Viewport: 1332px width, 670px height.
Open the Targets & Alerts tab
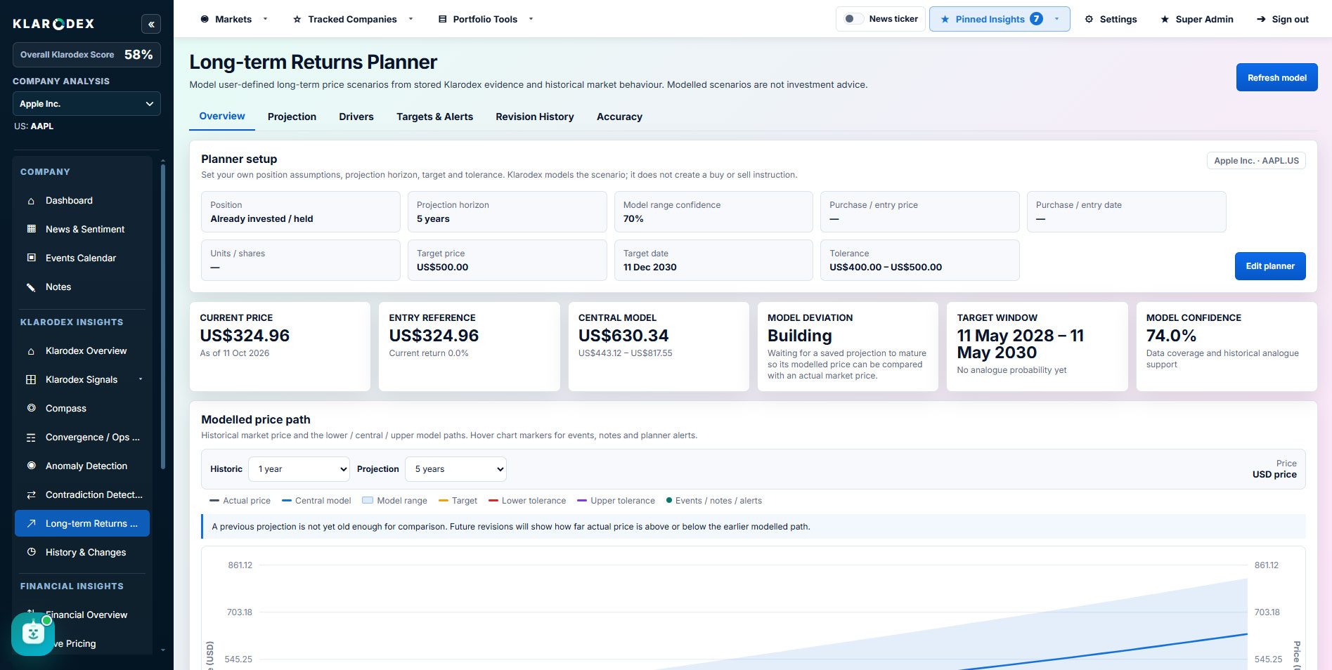434,117
